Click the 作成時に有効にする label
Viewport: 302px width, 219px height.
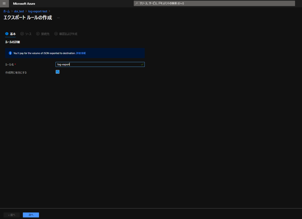pos(16,73)
